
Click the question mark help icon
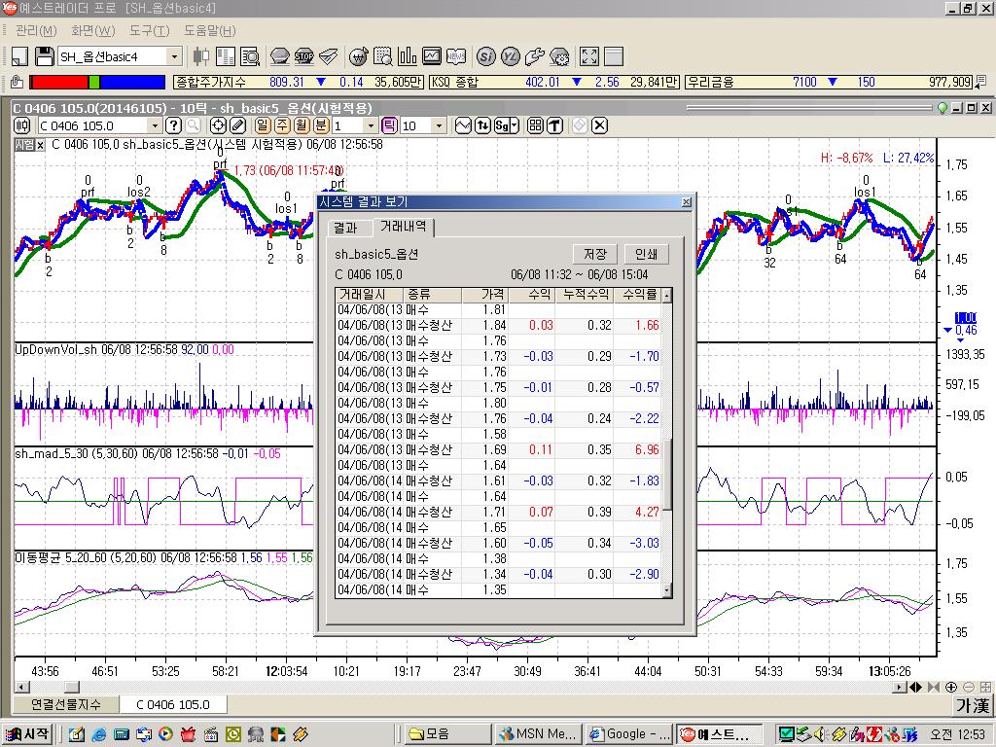point(173,125)
